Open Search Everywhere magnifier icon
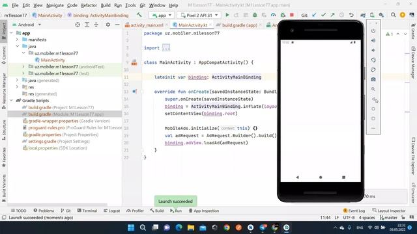Viewport: 417px width, 234px height. [x=393, y=15]
